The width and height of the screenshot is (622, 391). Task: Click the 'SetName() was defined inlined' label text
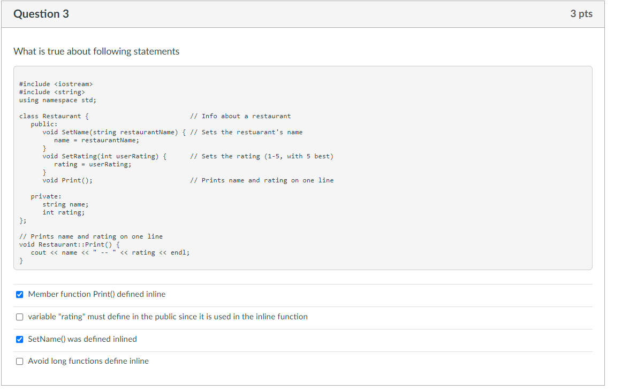click(82, 339)
